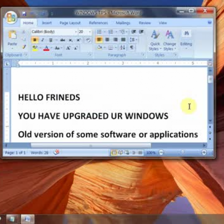
Task: Justify the paragraph text
Action: click(x=123, y=40)
